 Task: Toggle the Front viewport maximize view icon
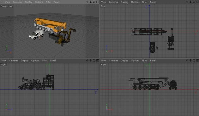[x=197, y=61]
